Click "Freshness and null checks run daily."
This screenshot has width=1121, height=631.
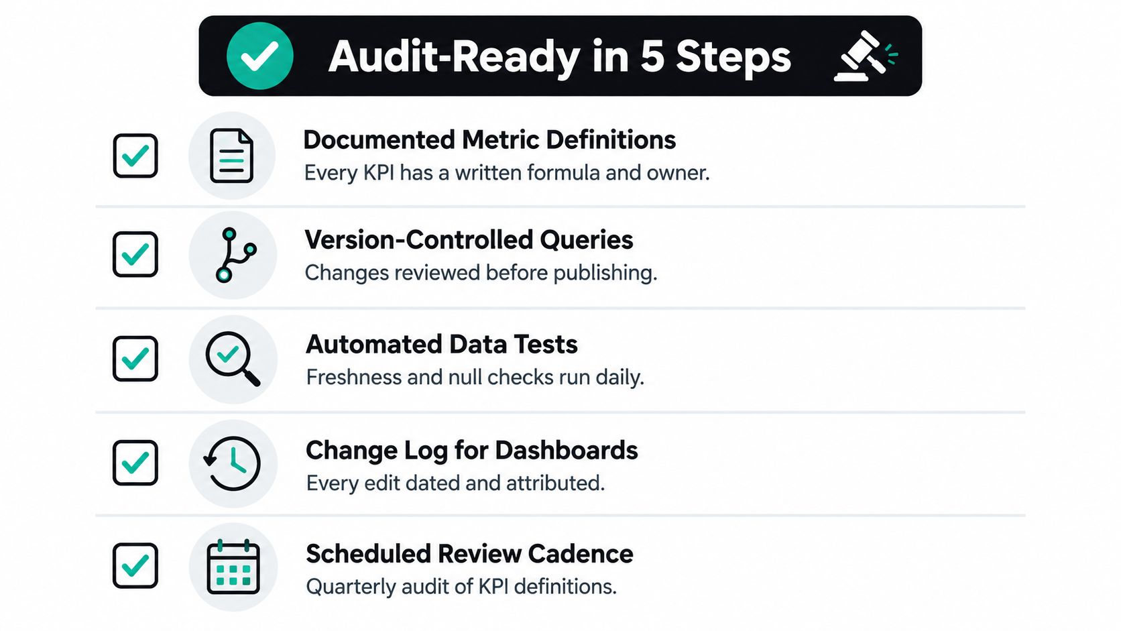coord(475,377)
